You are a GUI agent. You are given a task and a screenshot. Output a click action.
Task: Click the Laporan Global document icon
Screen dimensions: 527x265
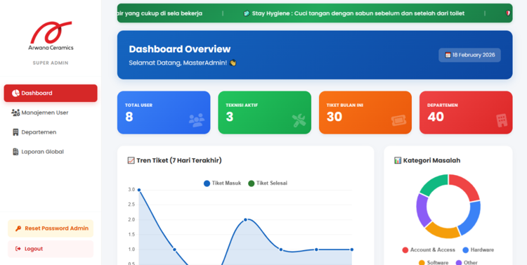click(x=15, y=152)
